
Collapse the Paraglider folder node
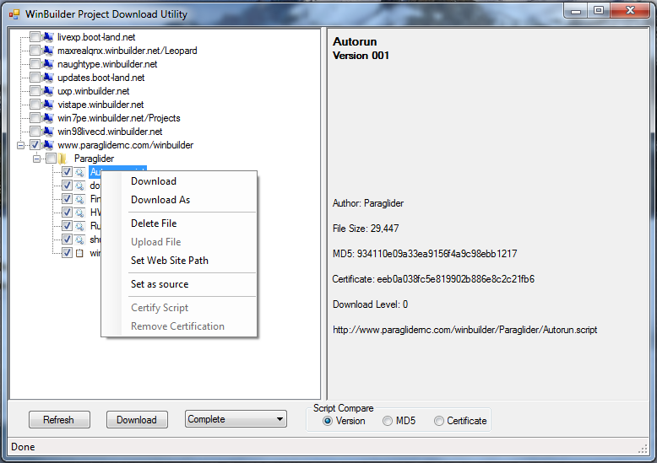[36, 159]
